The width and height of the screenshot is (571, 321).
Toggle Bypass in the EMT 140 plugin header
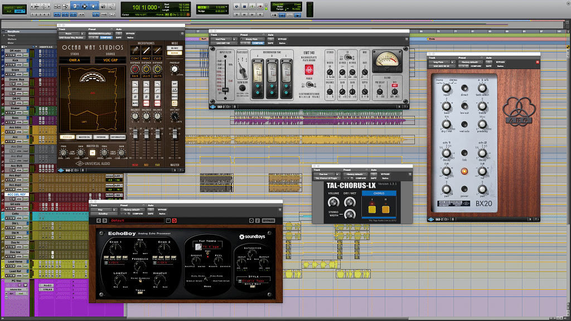282,39
